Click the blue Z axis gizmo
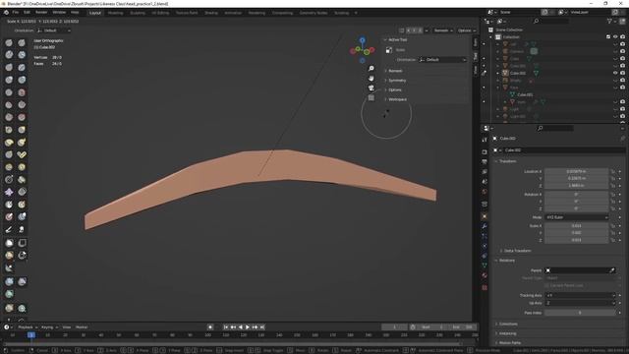The width and height of the screenshot is (629, 354). pos(363,40)
